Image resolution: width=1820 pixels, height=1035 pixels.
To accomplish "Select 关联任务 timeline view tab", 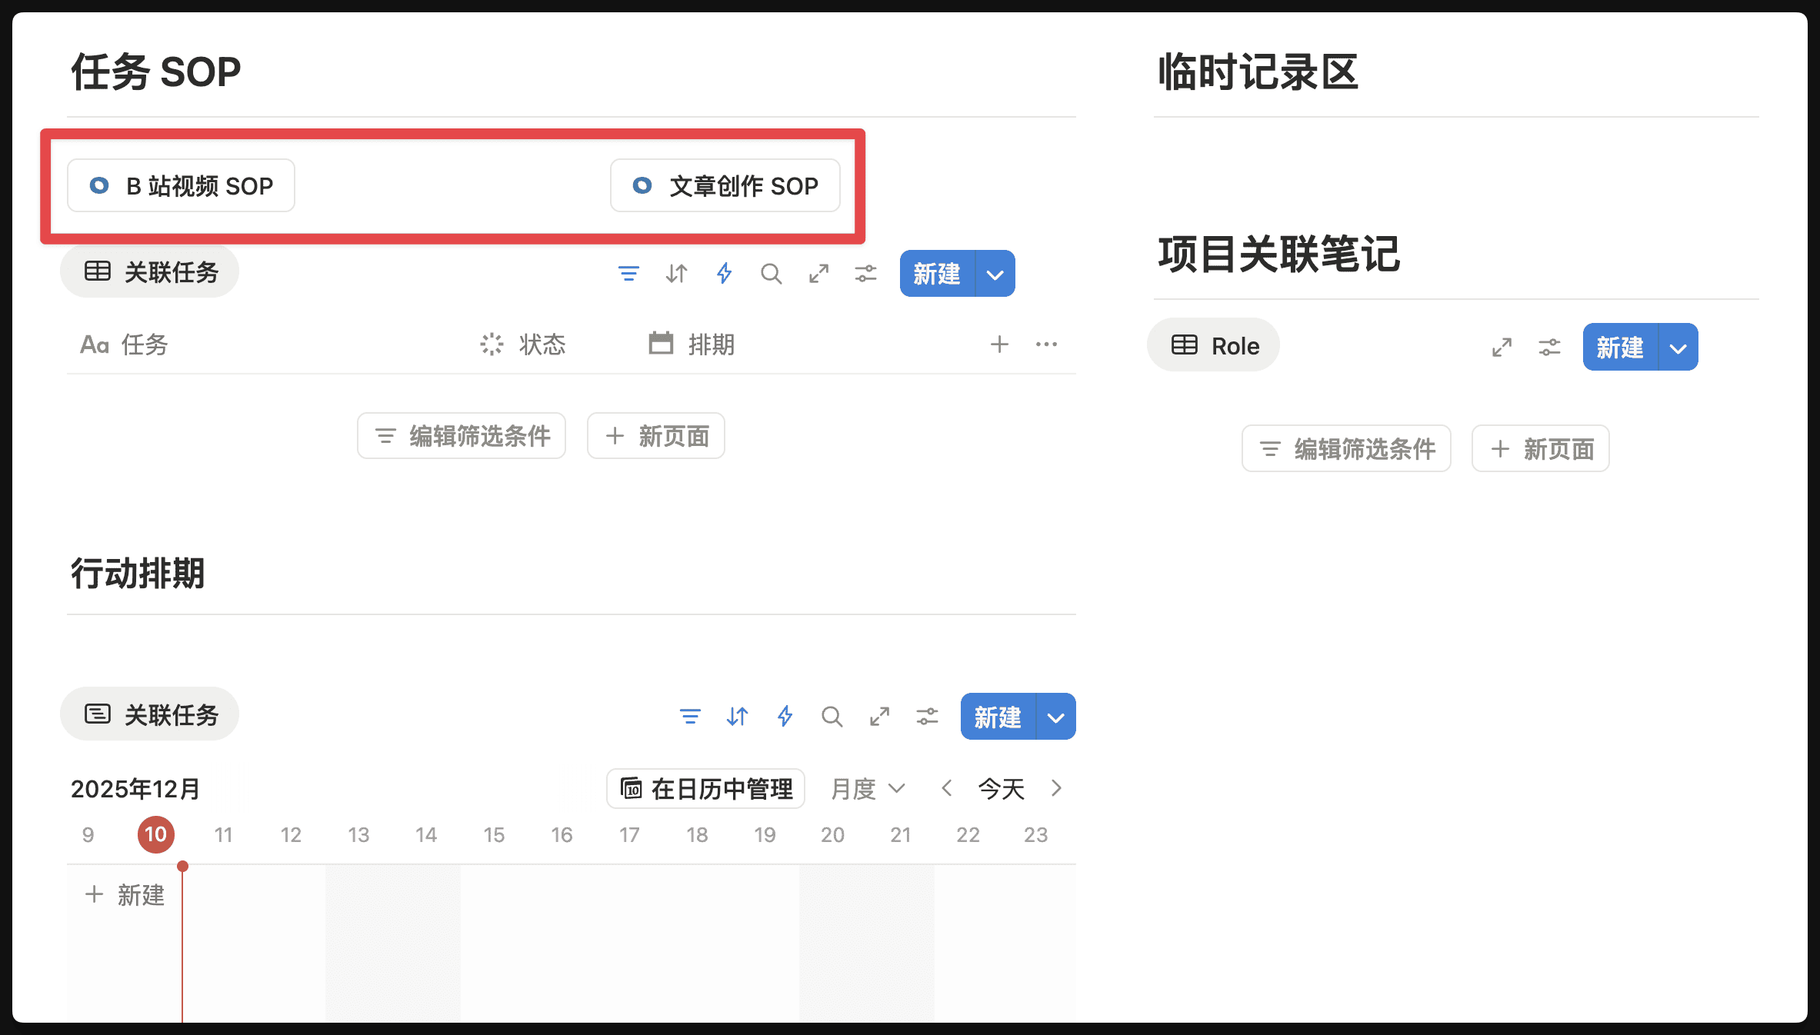I will (x=150, y=715).
